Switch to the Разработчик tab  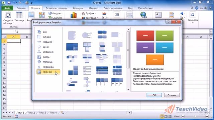tap(145, 8)
